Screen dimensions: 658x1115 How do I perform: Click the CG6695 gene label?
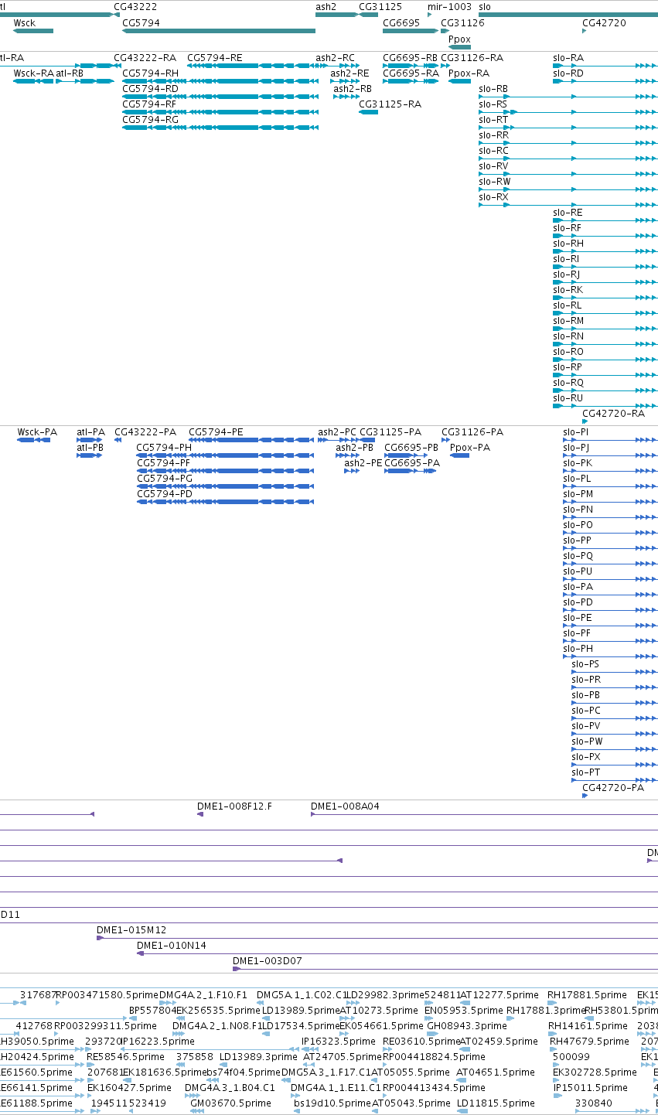(401, 23)
